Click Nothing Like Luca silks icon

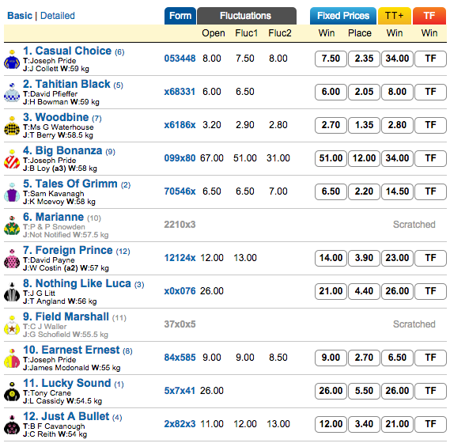coord(12,292)
